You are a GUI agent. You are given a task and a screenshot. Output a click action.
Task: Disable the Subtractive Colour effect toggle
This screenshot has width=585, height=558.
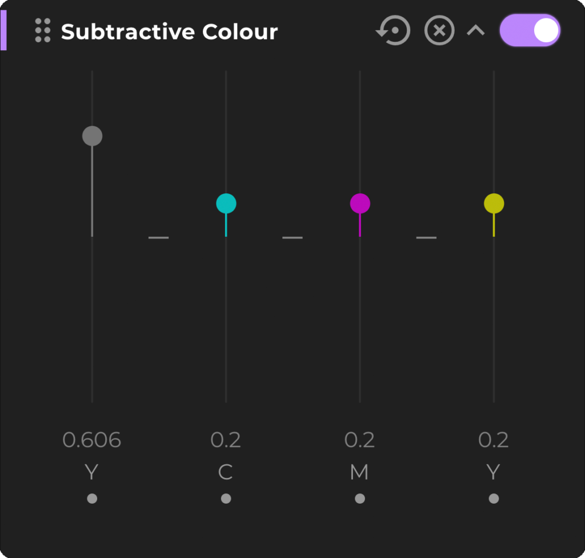coord(530,31)
